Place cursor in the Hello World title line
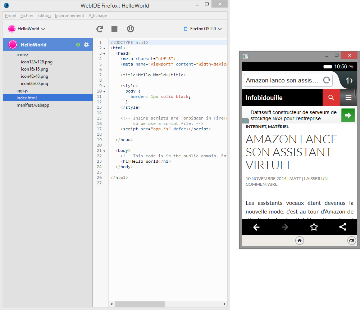This screenshot has width=360, height=310. coord(153,75)
